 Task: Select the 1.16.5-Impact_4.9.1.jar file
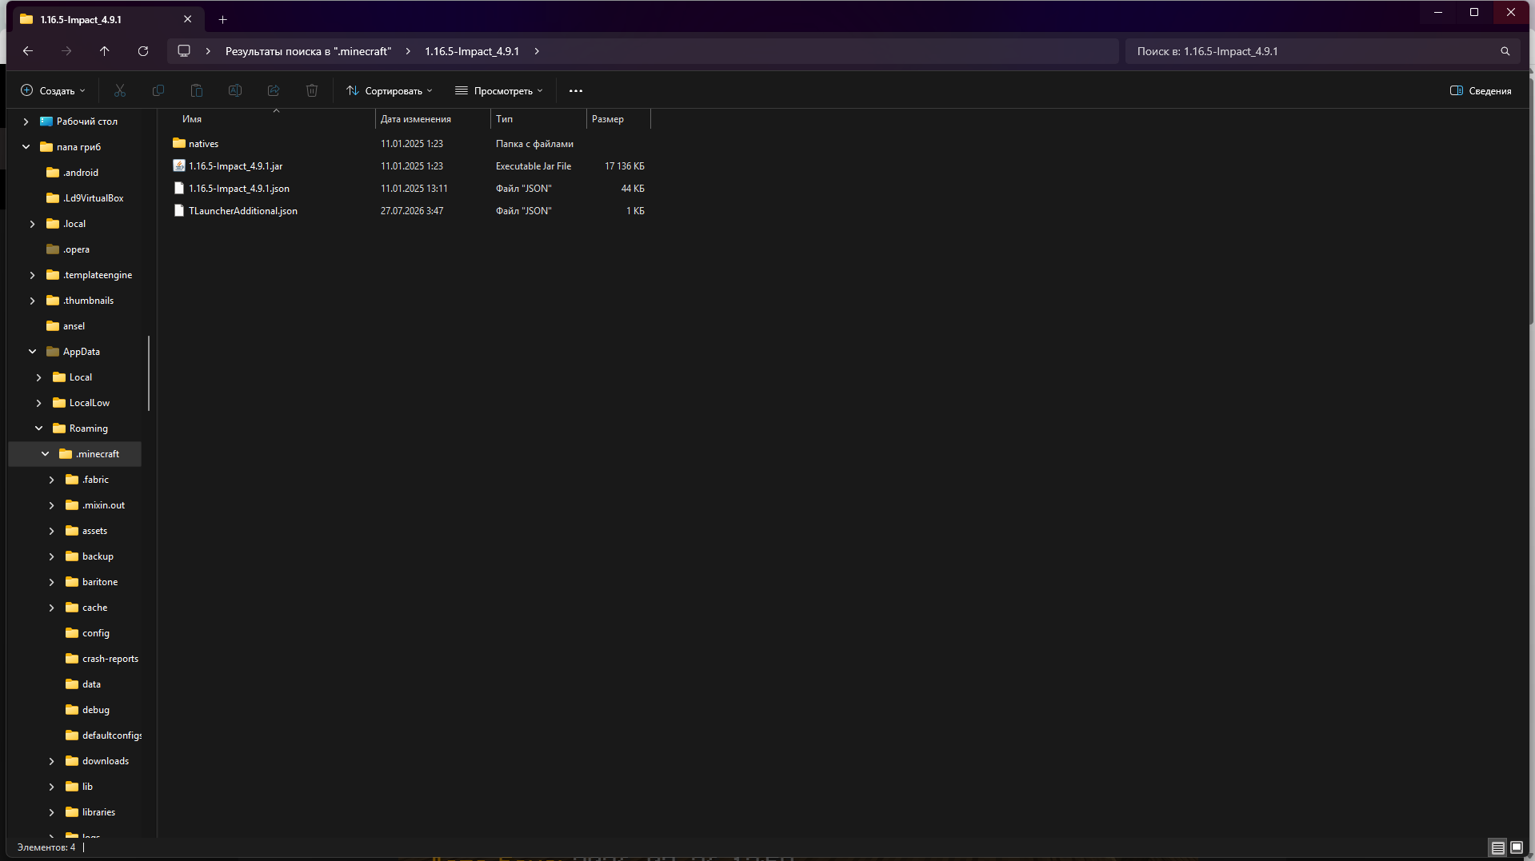(x=236, y=166)
